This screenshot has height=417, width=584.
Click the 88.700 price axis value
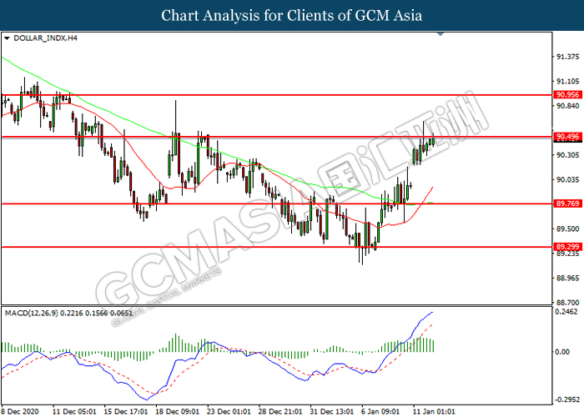(x=567, y=302)
